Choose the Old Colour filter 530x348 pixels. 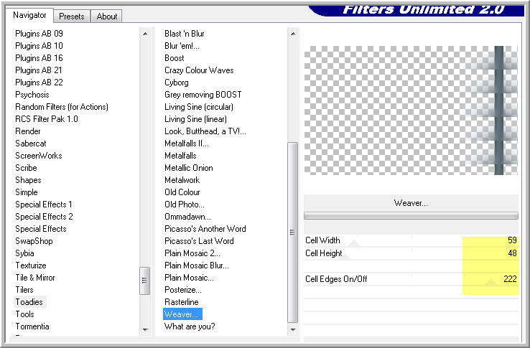tap(182, 192)
